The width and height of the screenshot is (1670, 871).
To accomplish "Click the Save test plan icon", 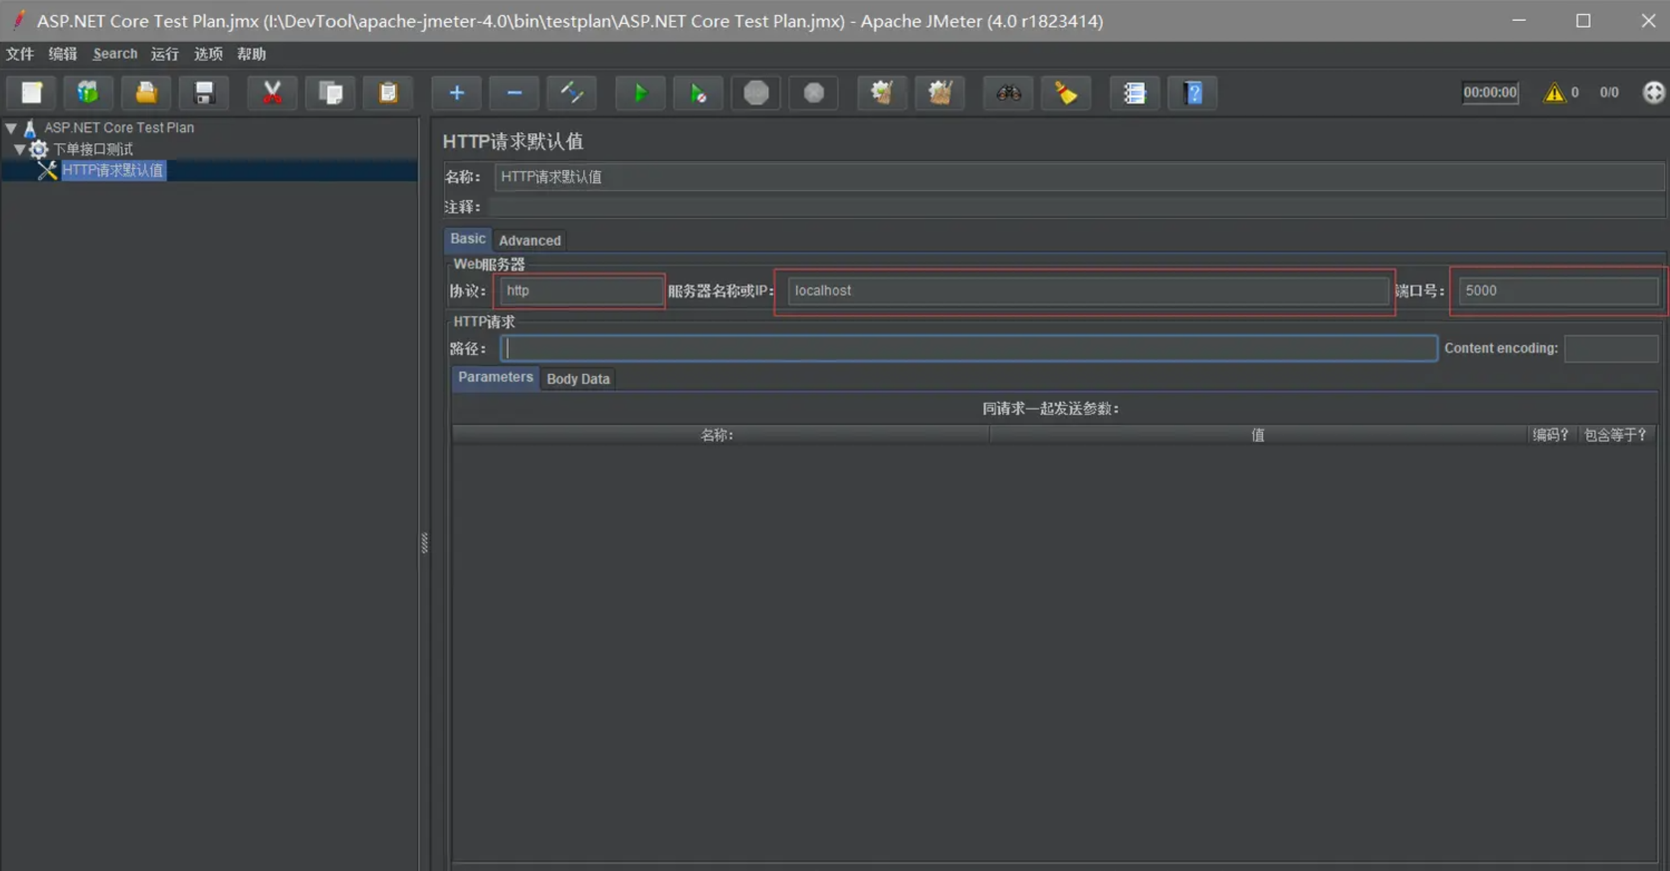I will (203, 93).
